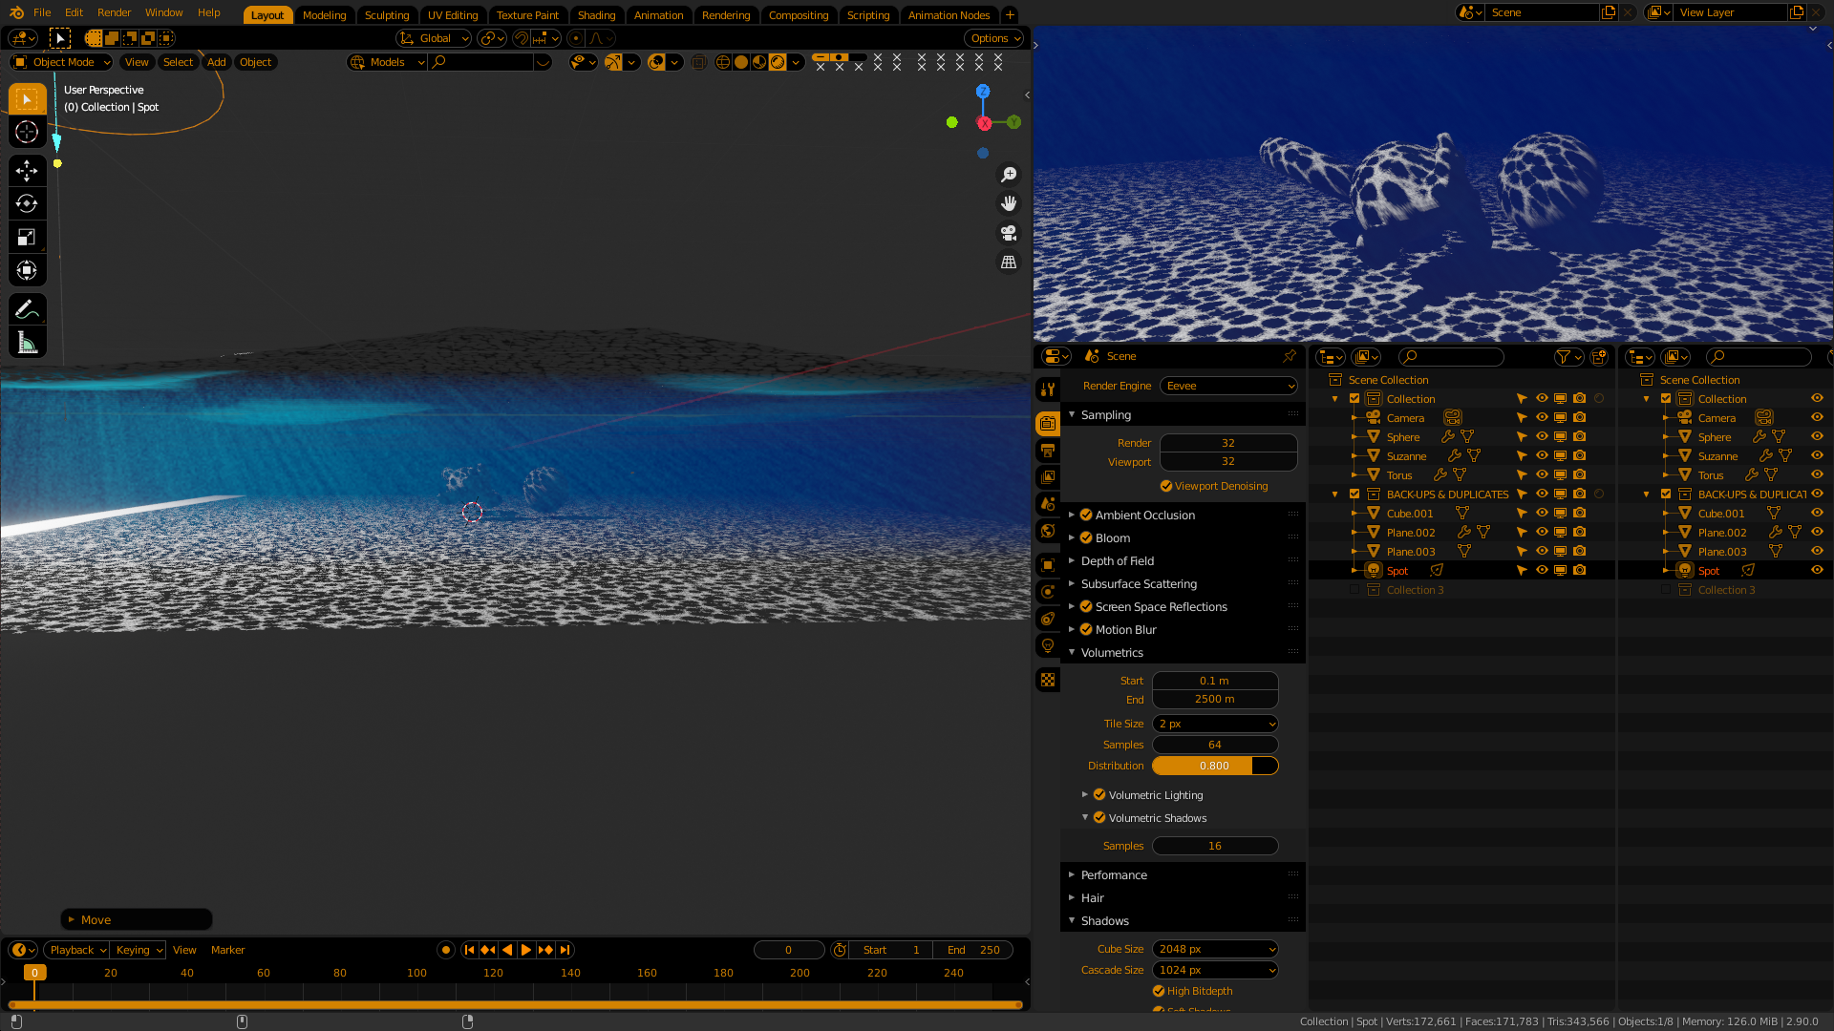Select the Rotate tool in the viewport toolbar

(x=27, y=203)
